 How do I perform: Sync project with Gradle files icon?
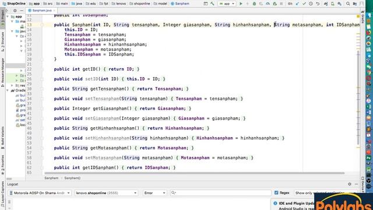[x=326, y=3]
